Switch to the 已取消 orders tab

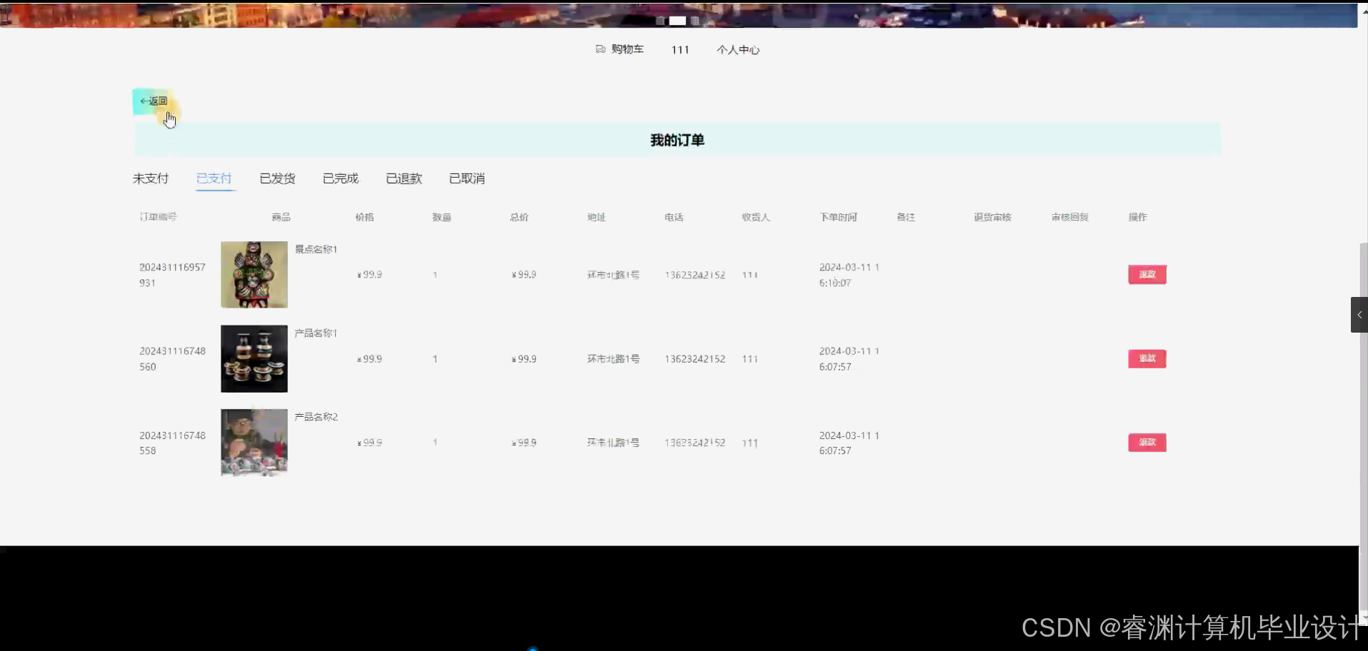tap(466, 178)
